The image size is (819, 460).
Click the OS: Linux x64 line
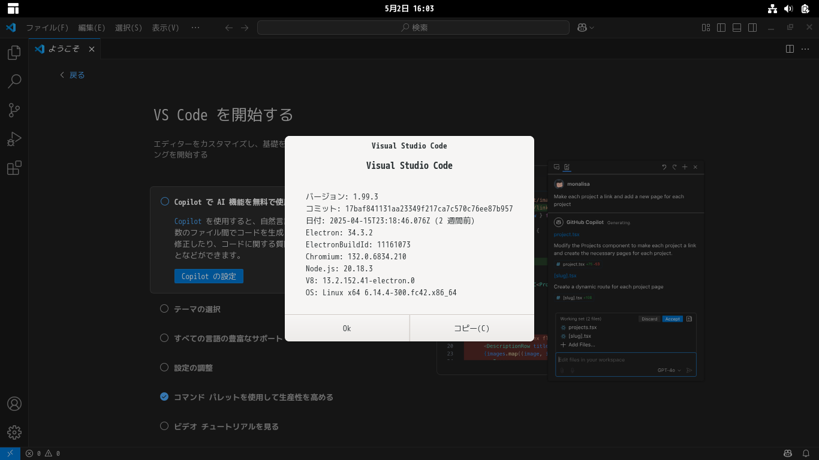tap(381, 292)
